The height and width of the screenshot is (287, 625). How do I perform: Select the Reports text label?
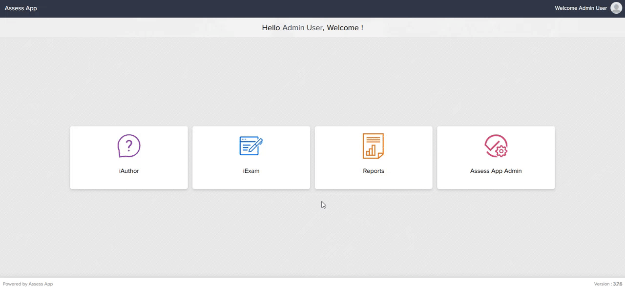click(x=374, y=171)
